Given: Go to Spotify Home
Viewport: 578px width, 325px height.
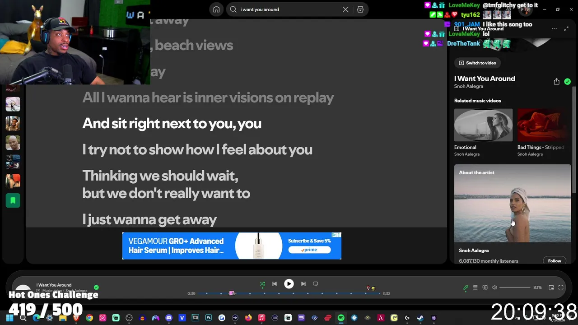Looking at the screenshot, I should 216,9.
